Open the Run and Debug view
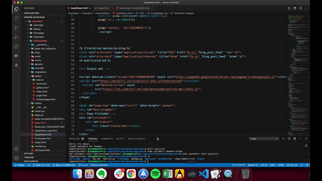Viewport: 322px width, 181px height. click(x=16, y=37)
